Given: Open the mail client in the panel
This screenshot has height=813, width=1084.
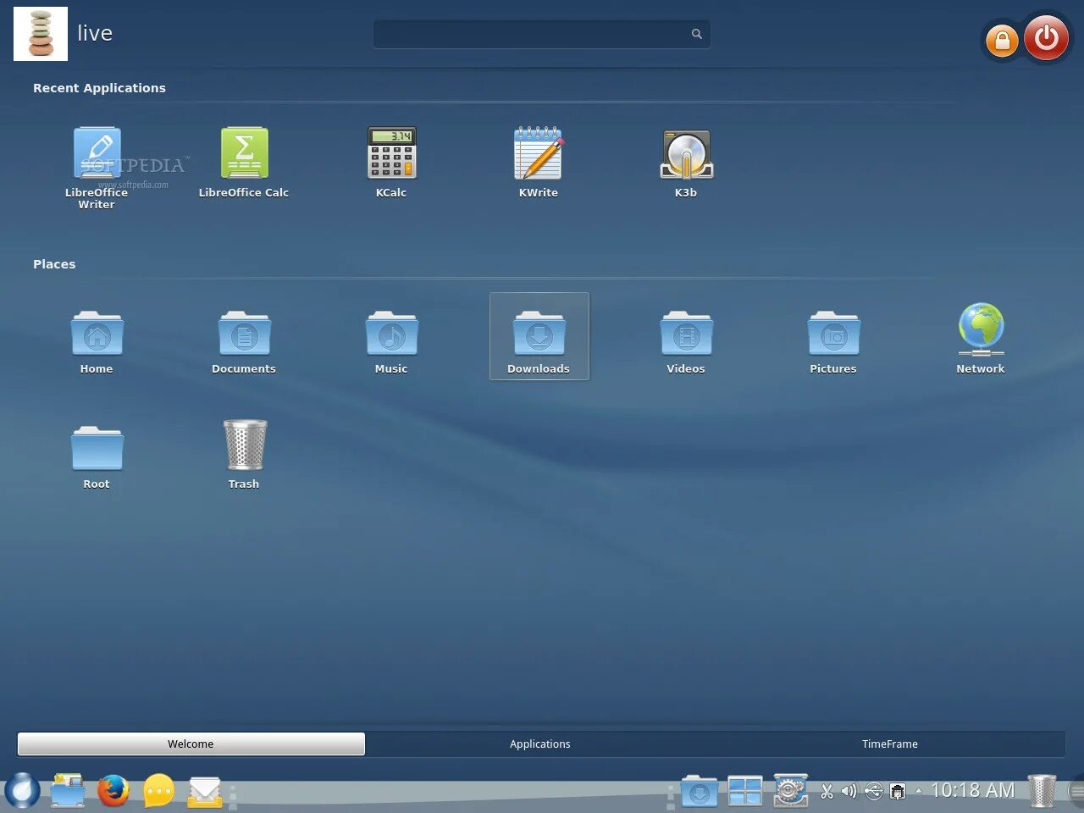Looking at the screenshot, I should point(205,792).
